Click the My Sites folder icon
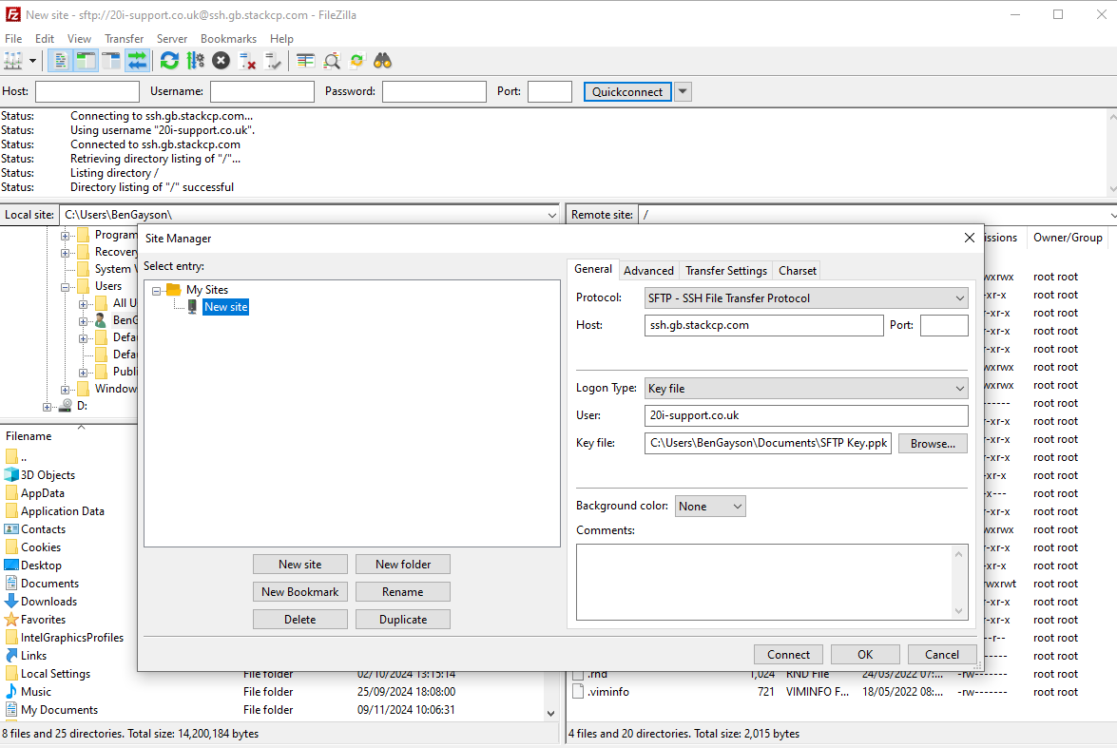 pyautogui.click(x=173, y=289)
